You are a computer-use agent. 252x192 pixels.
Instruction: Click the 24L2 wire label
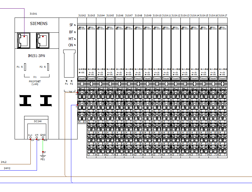[x=4, y=162]
